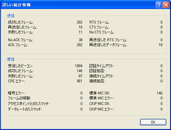Click the 再送信したフレーム label

(22, 27)
